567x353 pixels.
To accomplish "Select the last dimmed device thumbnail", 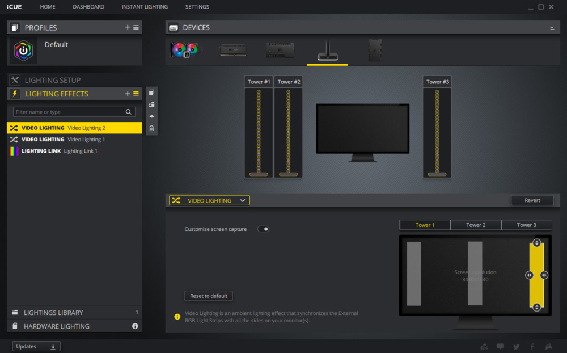I will tap(375, 50).
